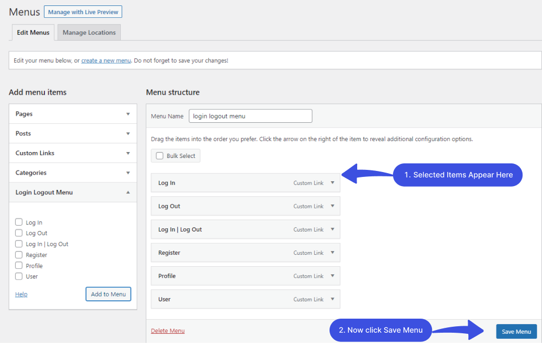The width and height of the screenshot is (542, 343).
Task: Tick the 'Log In | Log Out' checkbox
Action: point(19,244)
